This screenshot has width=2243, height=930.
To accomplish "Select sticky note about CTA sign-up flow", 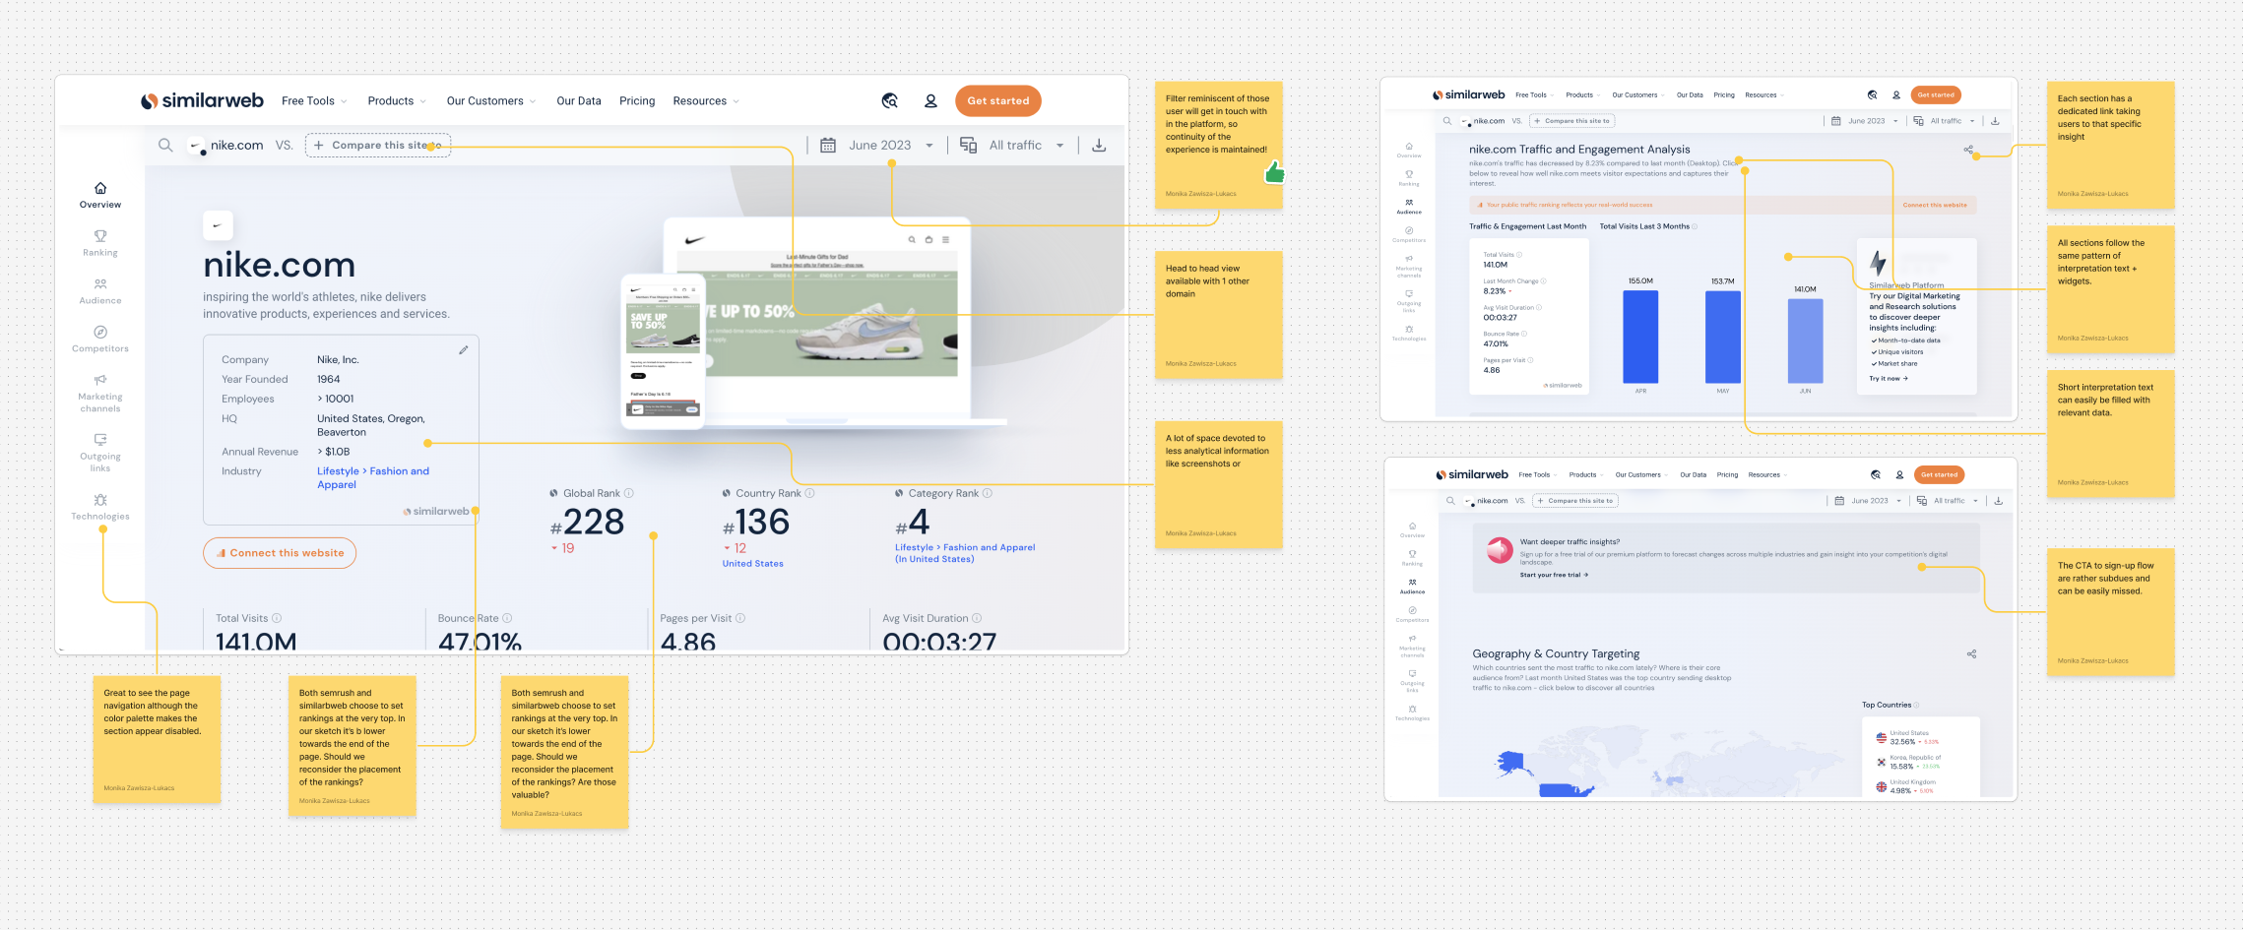I will 2110,612.
